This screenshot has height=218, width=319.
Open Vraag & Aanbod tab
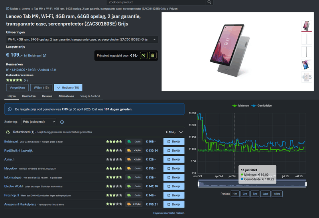[x=90, y=96]
